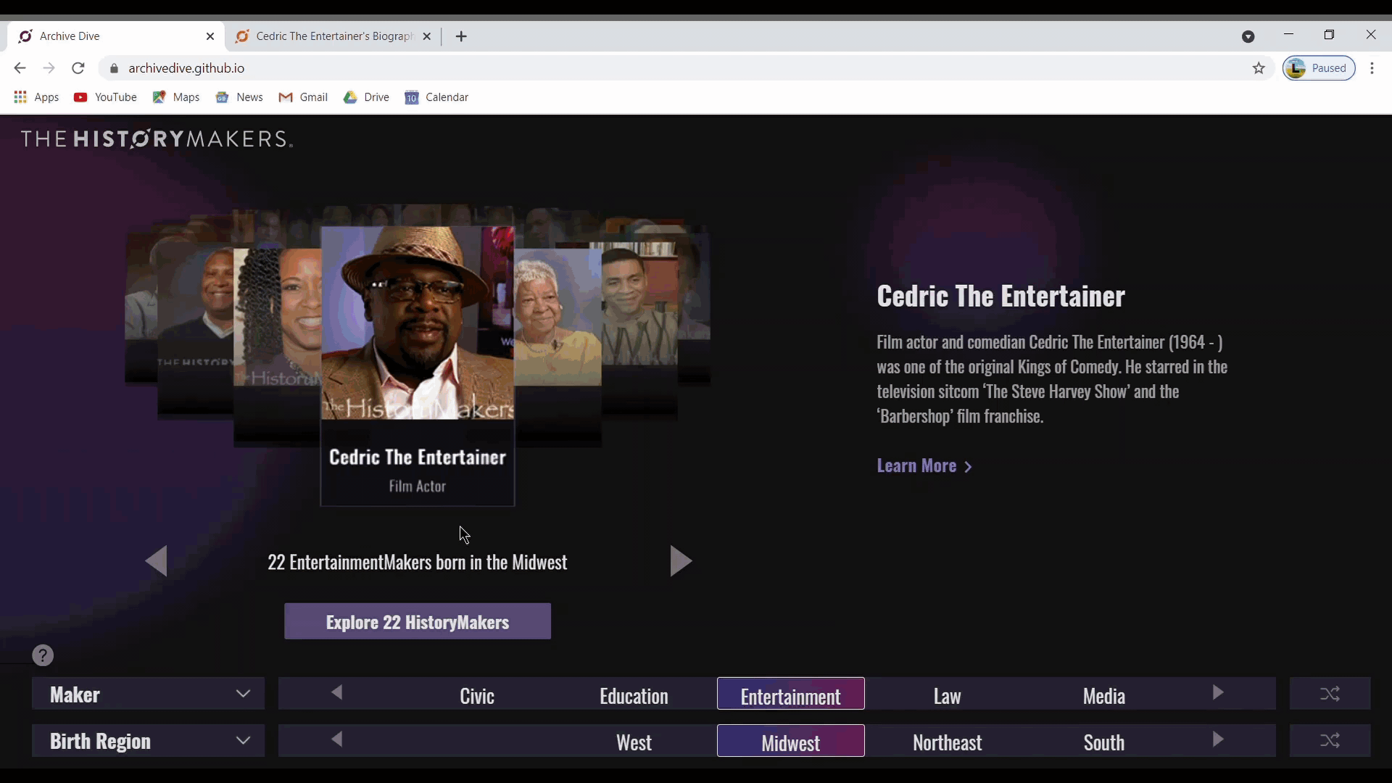Bookmark this page with star icon
Viewport: 1392px width, 783px height.
[x=1259, y=68]
